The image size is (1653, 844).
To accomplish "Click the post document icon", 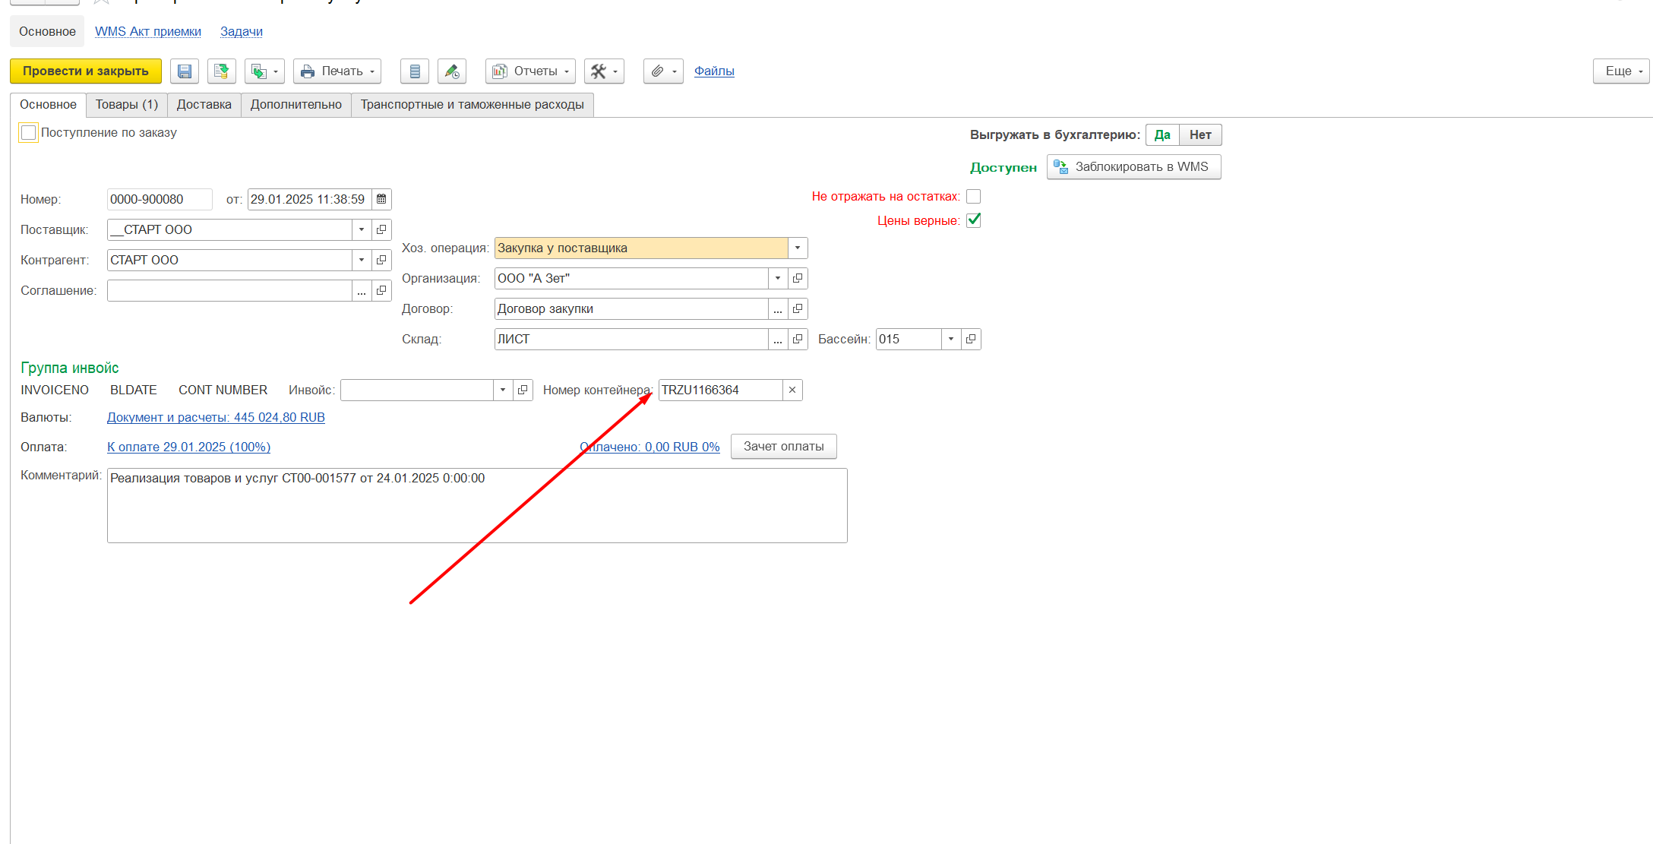I will (221, 71).
